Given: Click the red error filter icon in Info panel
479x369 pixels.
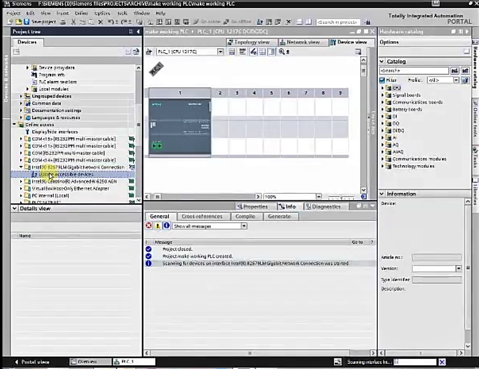Looking at the screenshot, I should 149,226.
